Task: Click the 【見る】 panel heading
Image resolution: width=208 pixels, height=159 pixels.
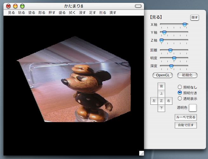Action: (x=156, y=17)
